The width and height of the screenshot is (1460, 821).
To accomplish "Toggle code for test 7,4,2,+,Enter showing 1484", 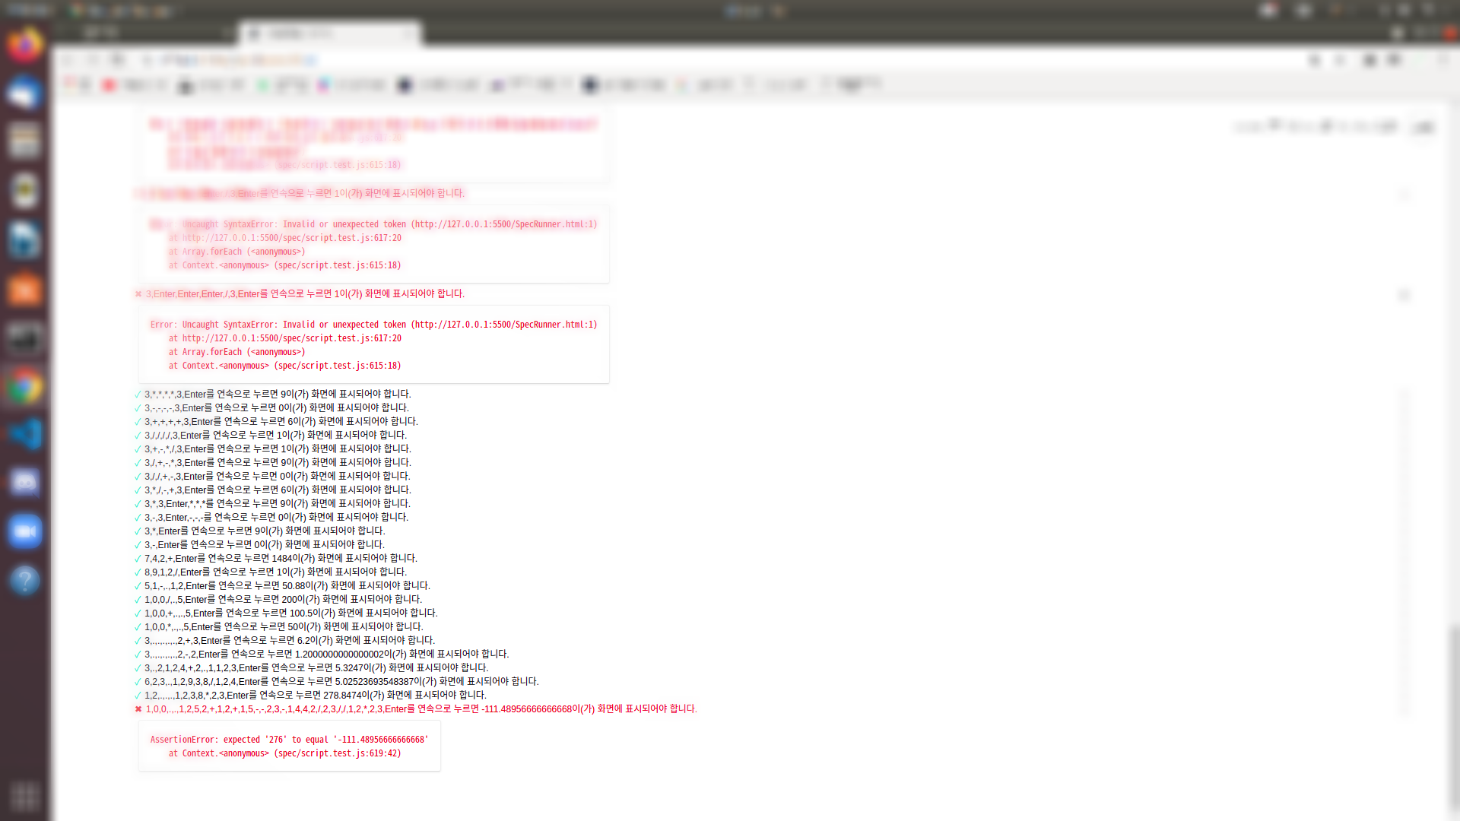I will (x=280, y=559).
